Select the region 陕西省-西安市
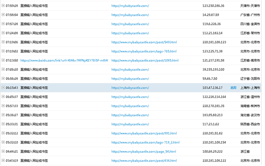This screenshot has width=265, height=166. [x=250, y=124]
